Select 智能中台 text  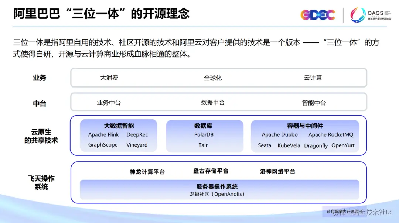[314, 103]
